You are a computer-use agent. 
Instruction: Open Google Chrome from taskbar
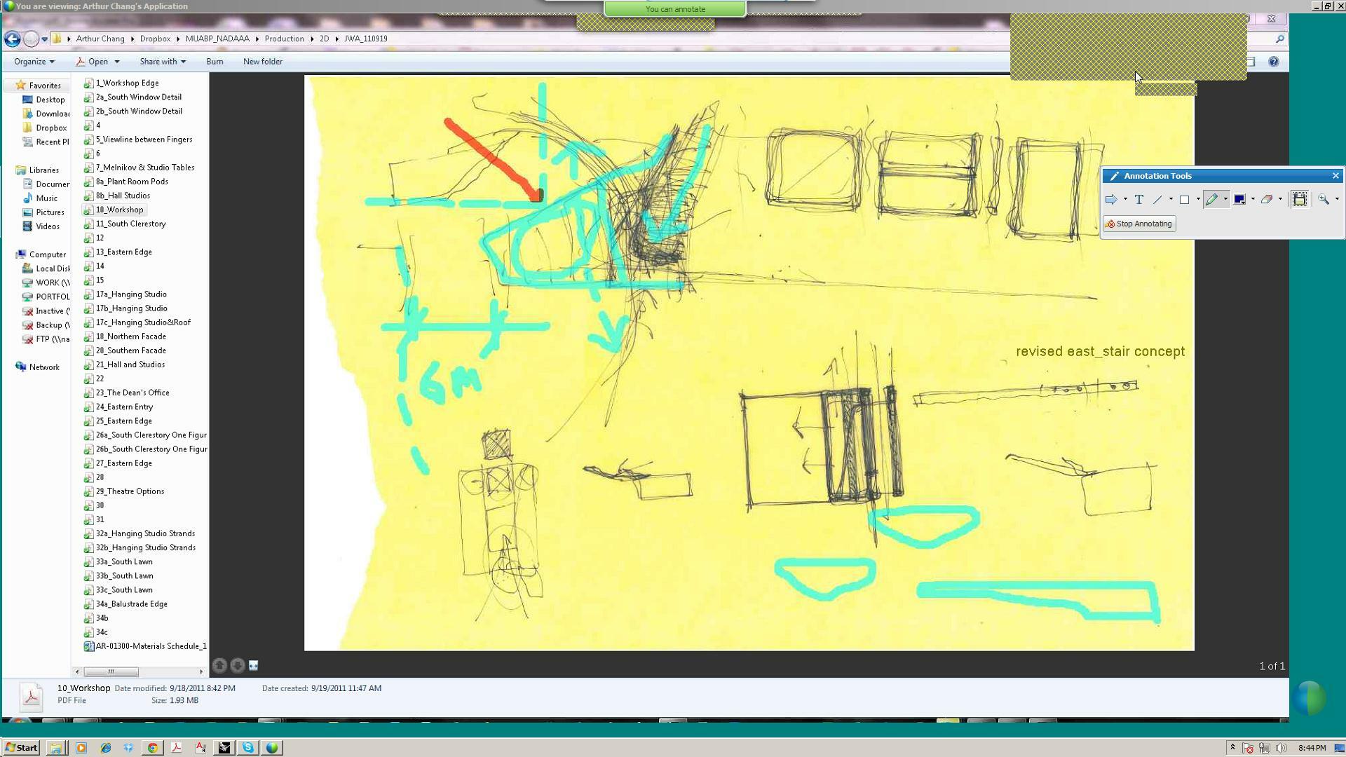click(152, 748)
